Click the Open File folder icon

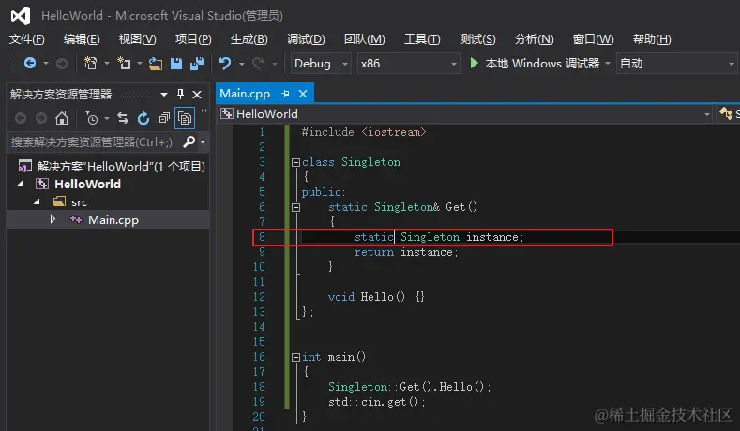tap(156, 63)
